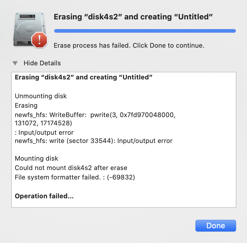The image size is (247, 243).
Task: Click the "Unmounting disk" log line
Action: point(41,96)
